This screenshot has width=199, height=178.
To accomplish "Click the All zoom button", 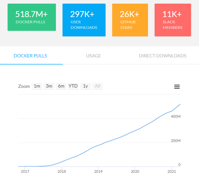I will pyautogui.click(x=97, y=86).
